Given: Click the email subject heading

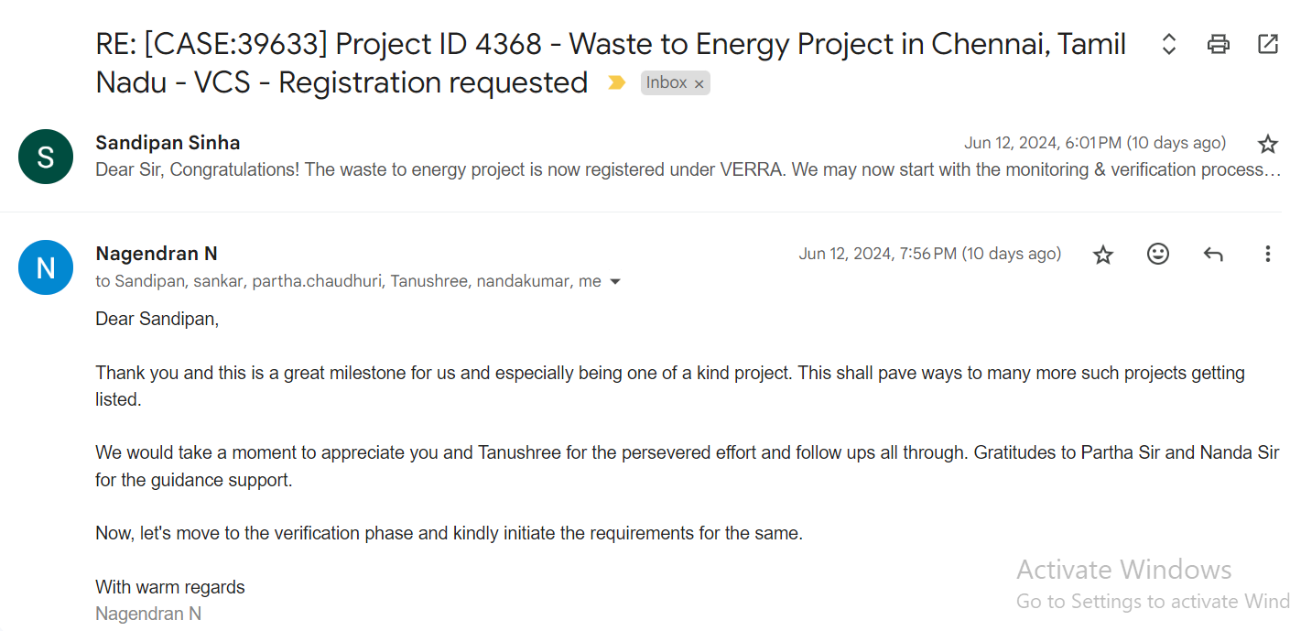Looking at the screenshot, I should [604, 46].
